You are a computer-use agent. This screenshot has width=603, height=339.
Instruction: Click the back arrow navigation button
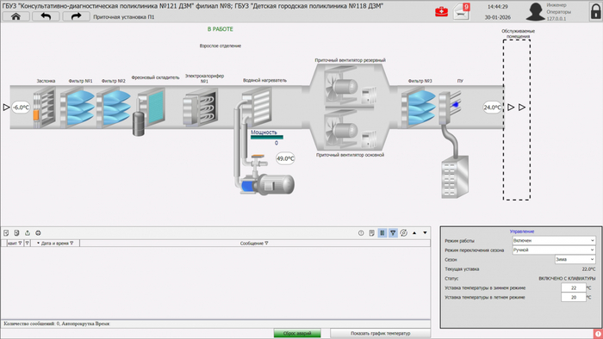pos(46,16)
